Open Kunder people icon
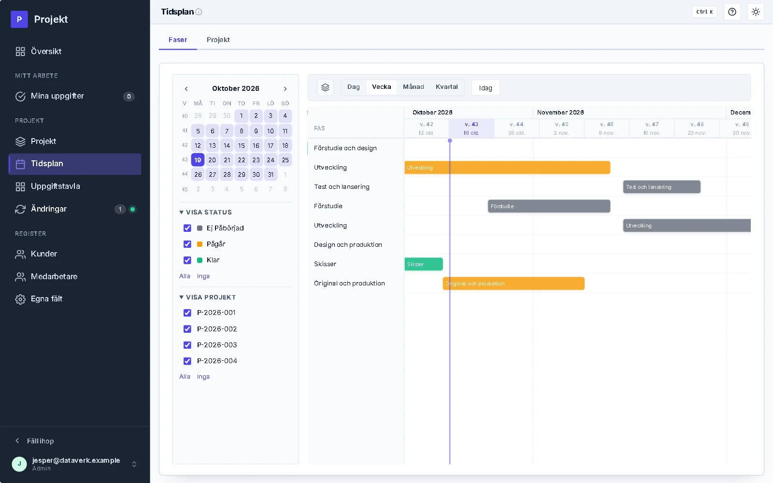The width and height of the screenshot is (773, 483). [x=20, y=254]
